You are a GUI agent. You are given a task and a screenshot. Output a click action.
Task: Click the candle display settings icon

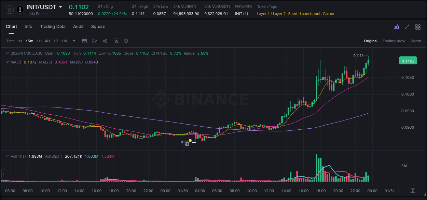pos(105,41)
